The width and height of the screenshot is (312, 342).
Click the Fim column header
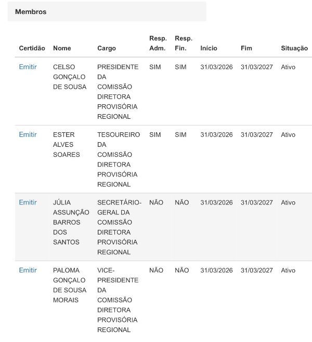(x=246, y=48)
